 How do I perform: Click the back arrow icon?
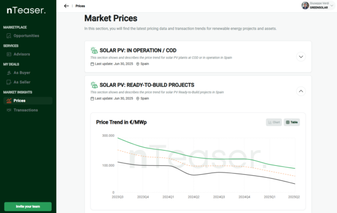66,6
